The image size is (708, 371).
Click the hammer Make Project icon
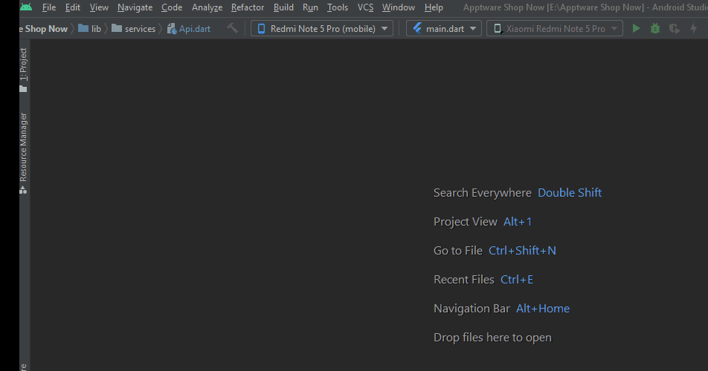click(x=232, y=28)
